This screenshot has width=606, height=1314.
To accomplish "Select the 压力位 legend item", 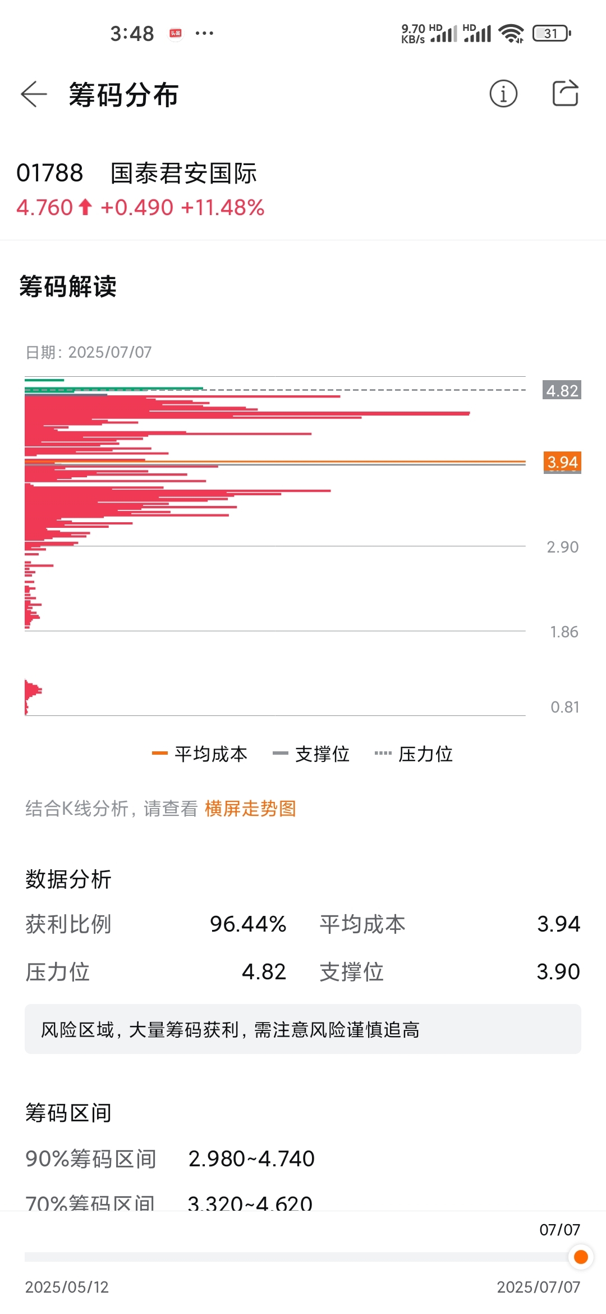I will 414,754.
